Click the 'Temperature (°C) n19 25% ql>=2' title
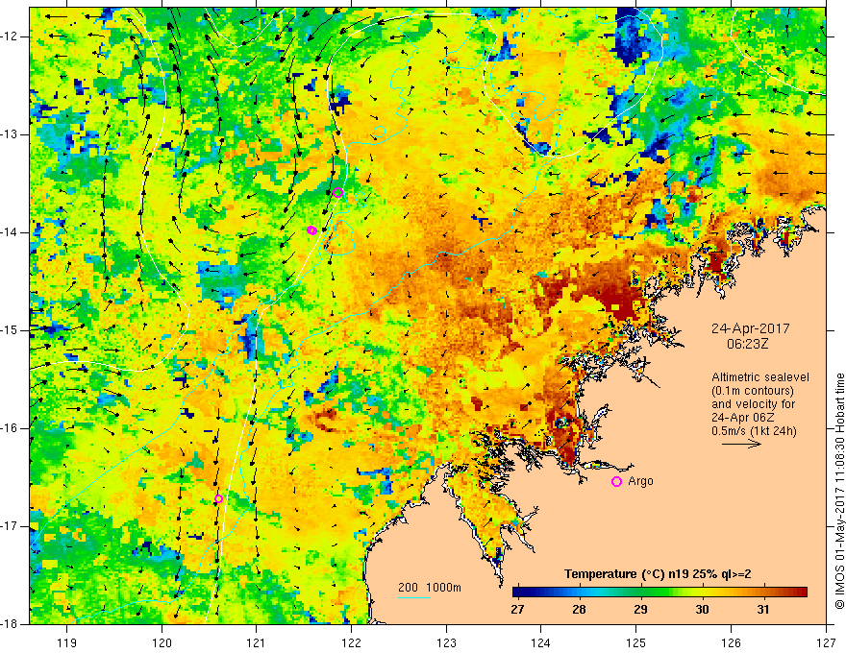Screen dimensions: 846x653 coord(658,574)
